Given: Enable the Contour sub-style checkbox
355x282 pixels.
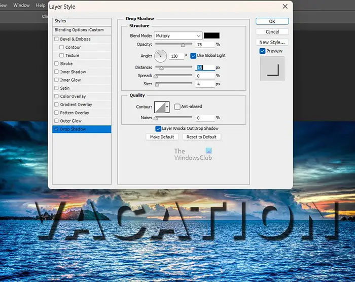Looking at the screenshot, I should point(61,47).
